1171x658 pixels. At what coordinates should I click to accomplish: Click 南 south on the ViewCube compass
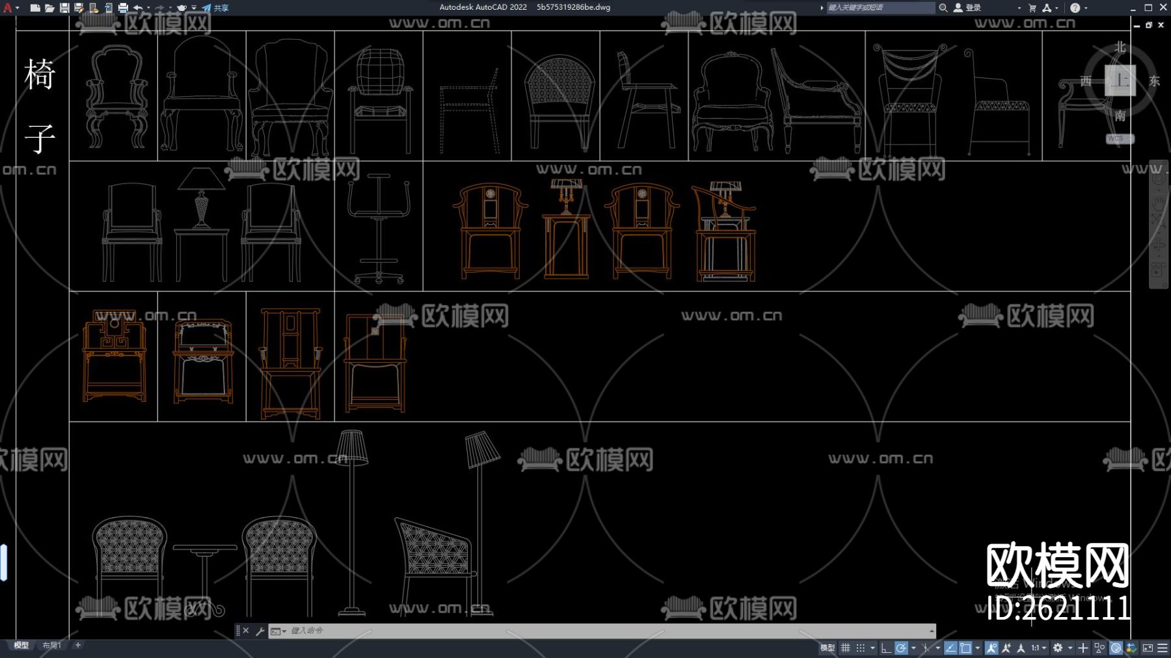1120,116
